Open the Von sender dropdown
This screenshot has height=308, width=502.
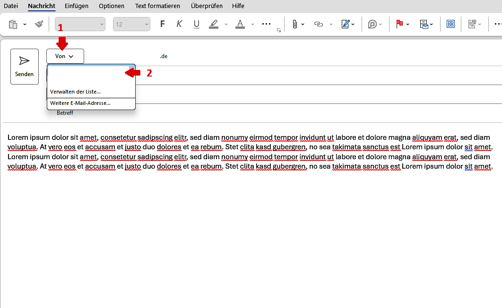[x=65, y=56]
